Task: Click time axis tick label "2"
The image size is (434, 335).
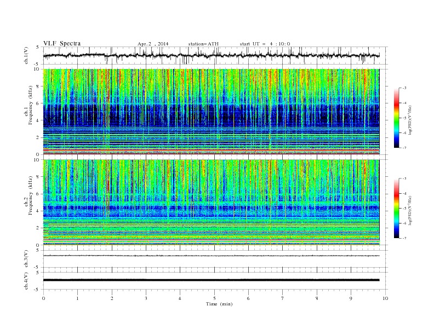Action: pyautogui.click(x=112, y=298)
